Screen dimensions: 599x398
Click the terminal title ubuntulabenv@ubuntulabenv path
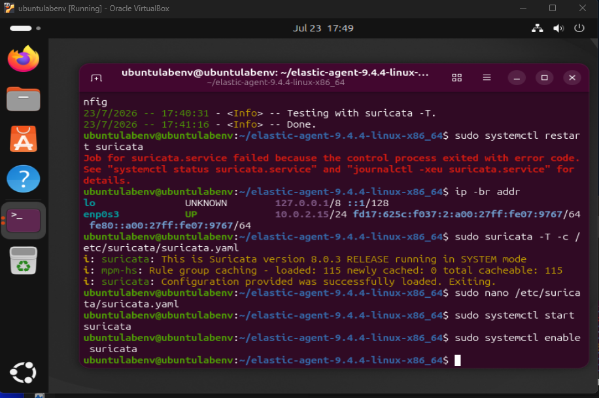pos(275,73)
